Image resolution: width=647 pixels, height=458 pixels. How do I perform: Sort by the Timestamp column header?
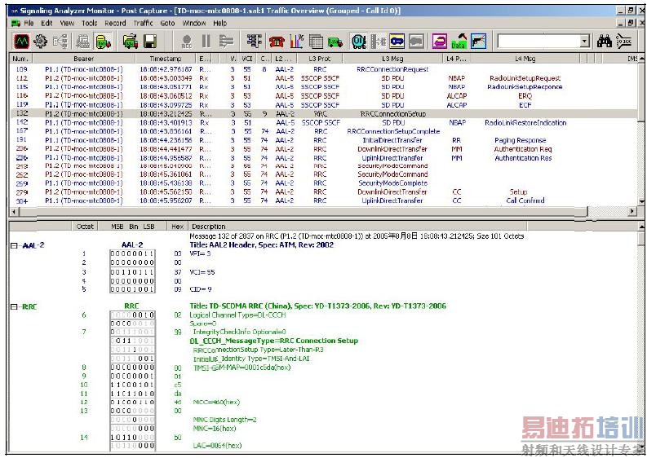(166, 59)
